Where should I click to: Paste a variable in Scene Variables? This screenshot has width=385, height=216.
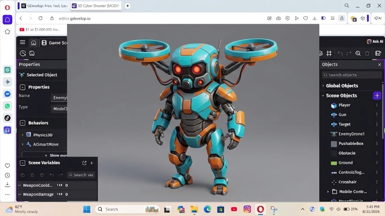point(32,175)
